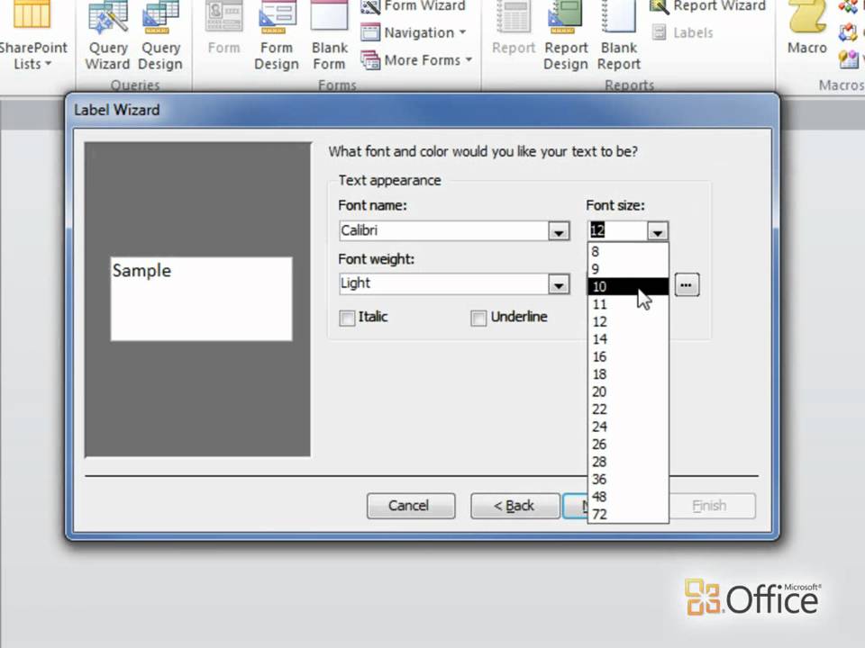Select font size 12 in list
Screen dimensions: 865x648
(628, 322)
